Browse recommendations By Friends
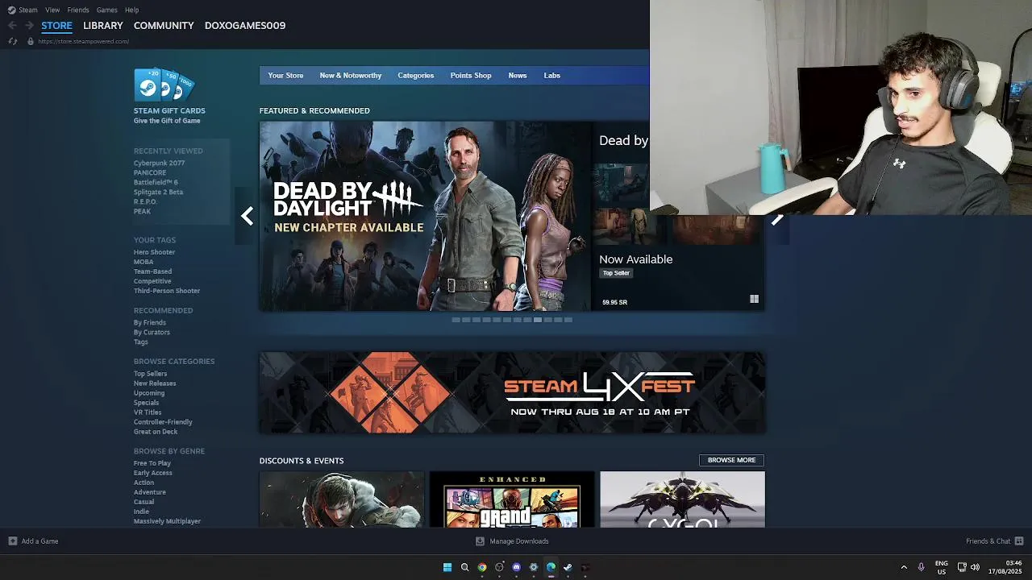Viewport: 1032px width, 580px height. point(150,323)
